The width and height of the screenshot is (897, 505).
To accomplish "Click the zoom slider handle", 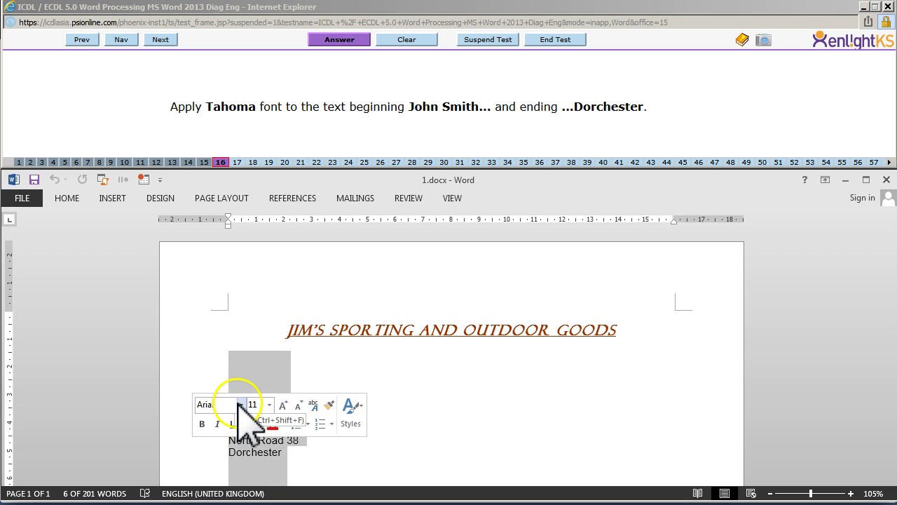I will 811,494.
